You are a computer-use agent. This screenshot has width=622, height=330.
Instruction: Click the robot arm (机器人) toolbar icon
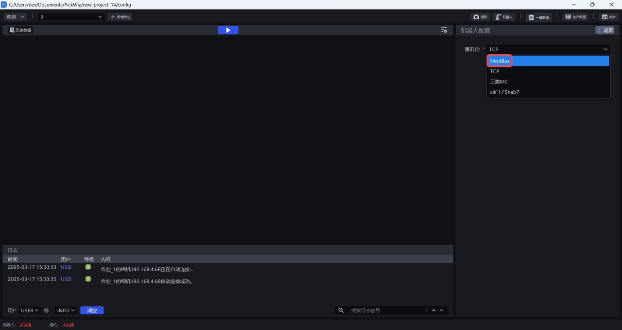[x=504, y=17]
